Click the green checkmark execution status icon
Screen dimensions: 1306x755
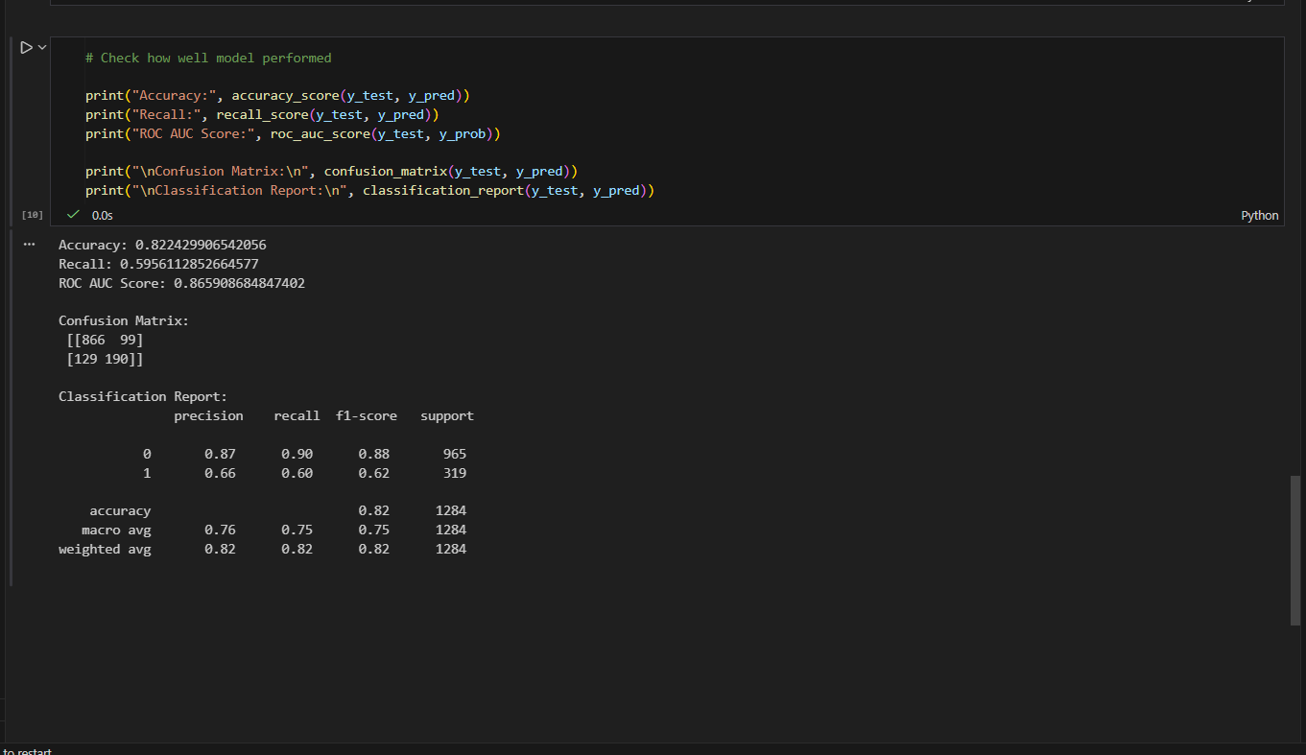72,215
